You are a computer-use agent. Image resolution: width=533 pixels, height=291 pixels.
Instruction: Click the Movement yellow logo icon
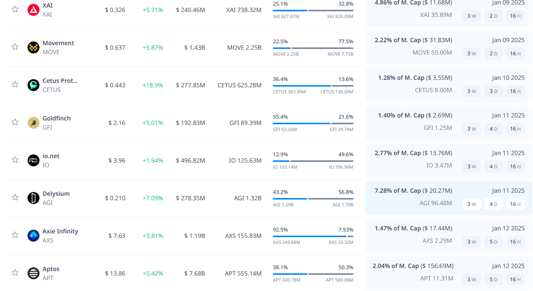pos(34,47)
